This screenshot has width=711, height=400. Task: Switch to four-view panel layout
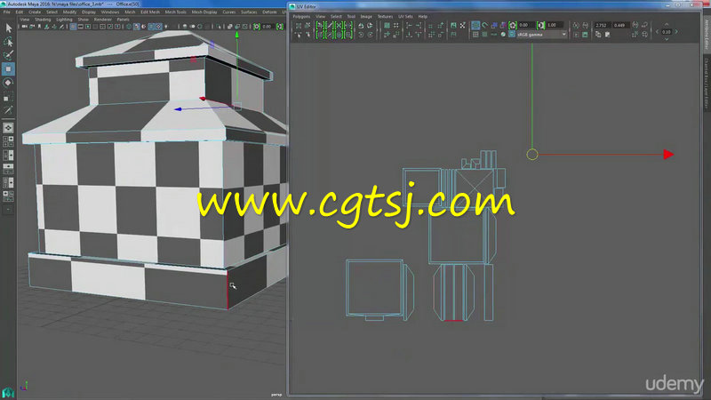(x=8, y=141)
